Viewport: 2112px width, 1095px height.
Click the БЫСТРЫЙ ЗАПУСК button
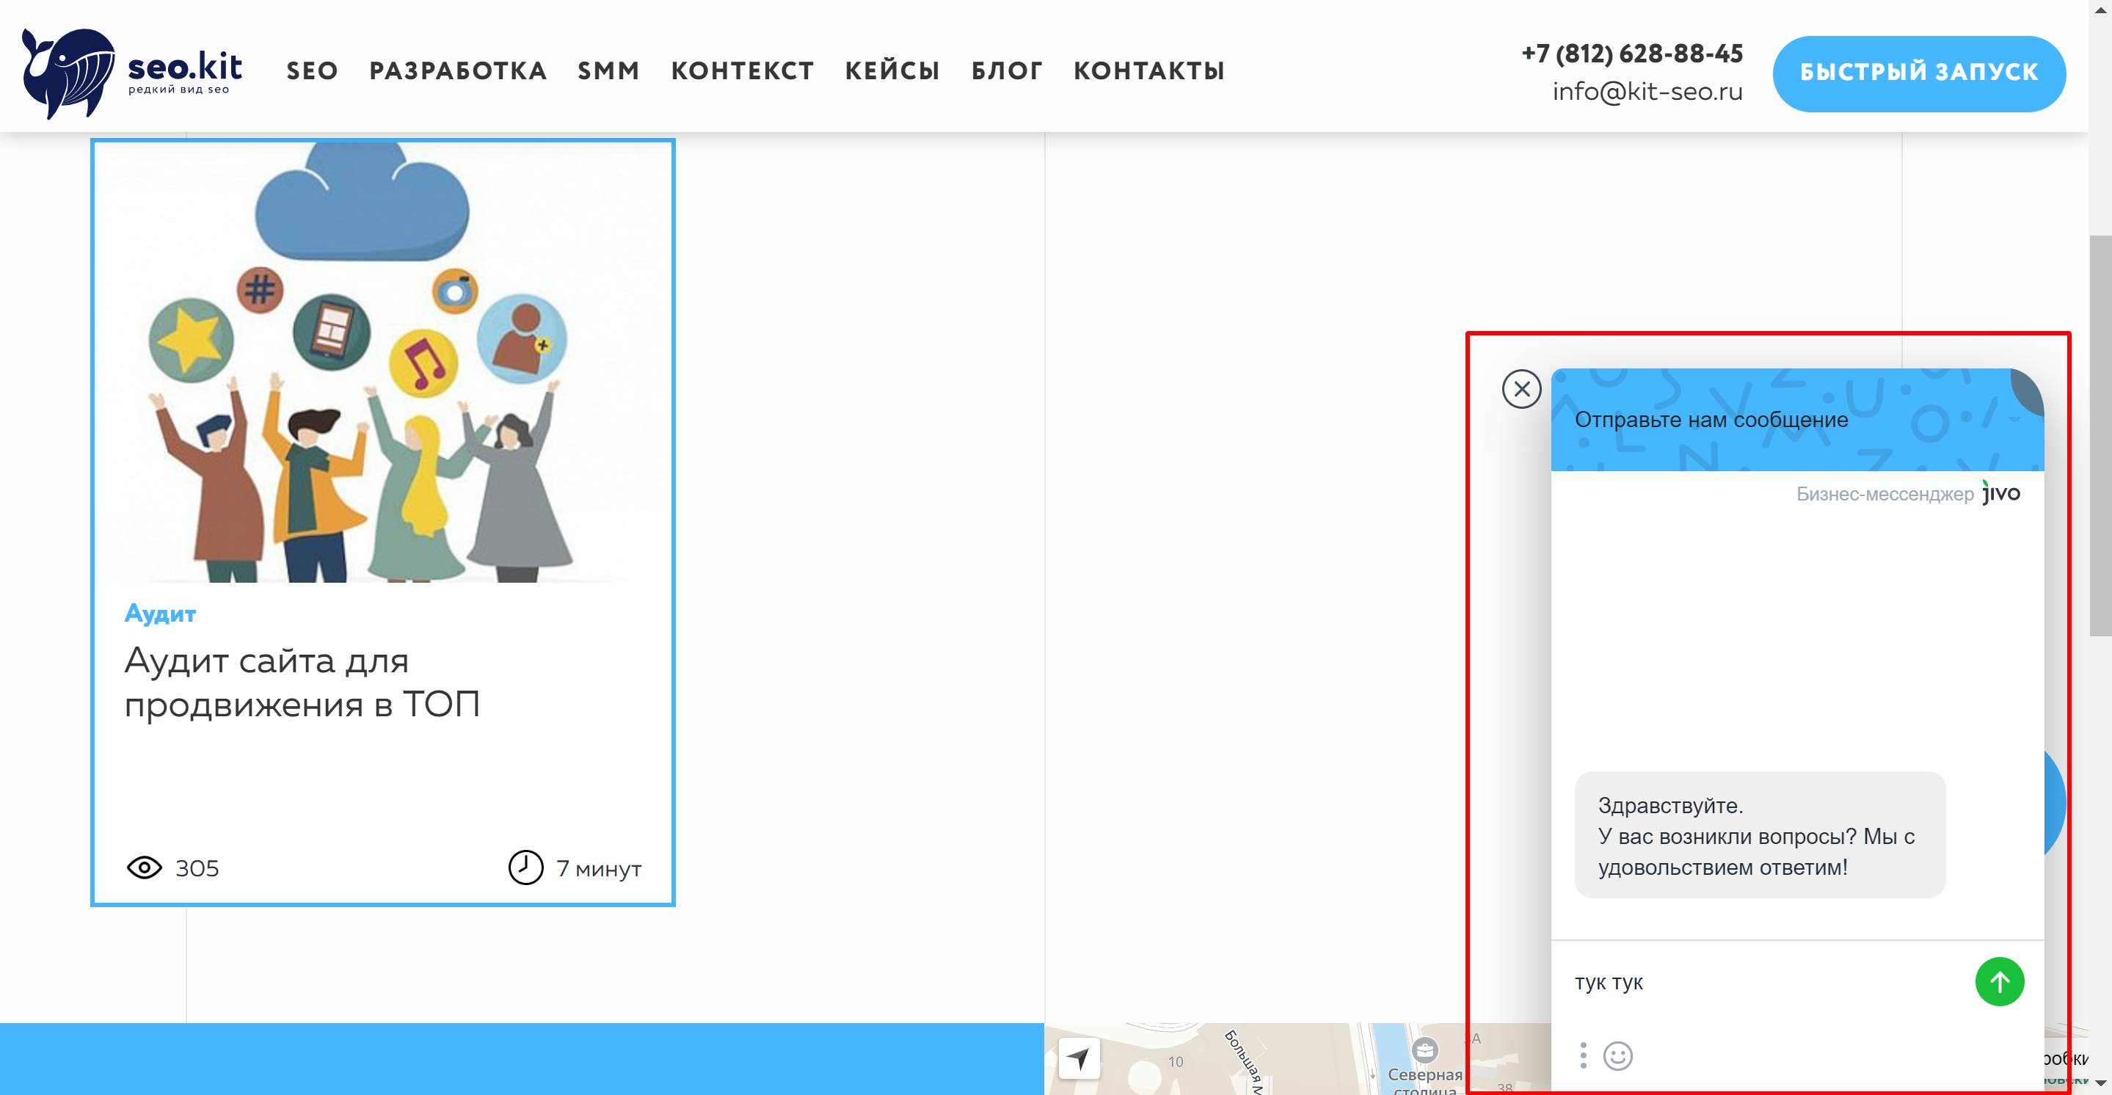(1918, 73)
